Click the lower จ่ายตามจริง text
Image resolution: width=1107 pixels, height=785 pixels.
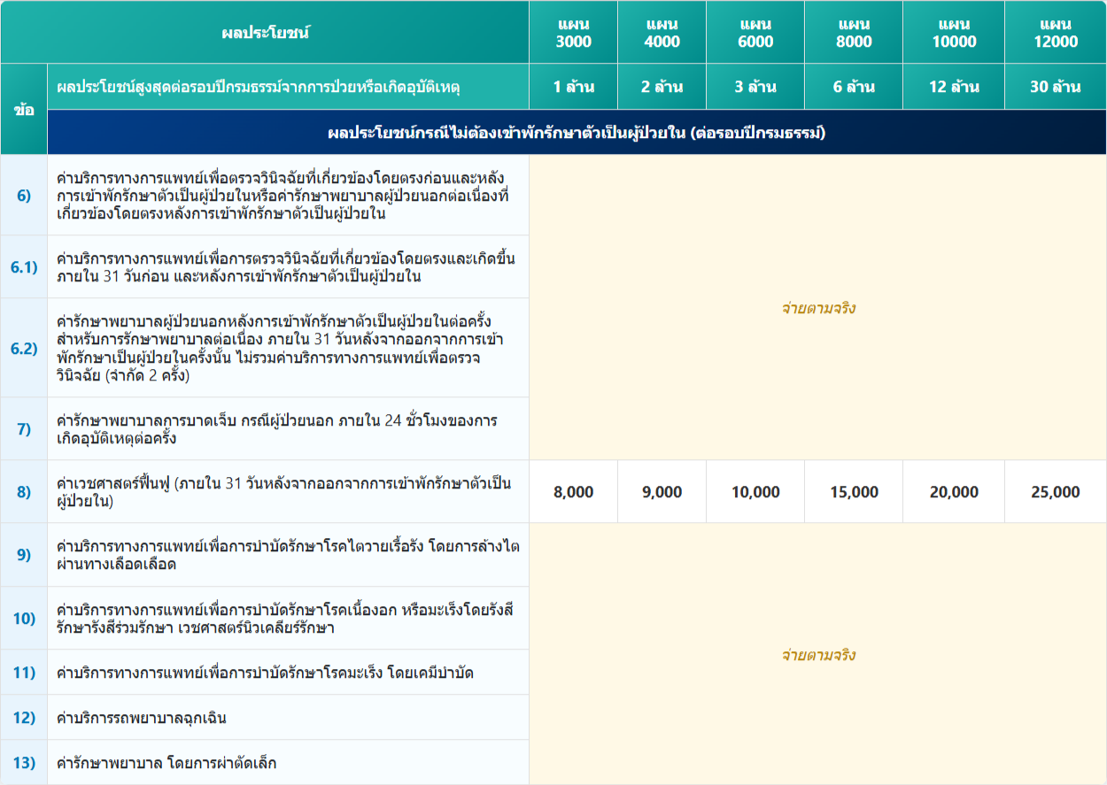tap(817, 655)
